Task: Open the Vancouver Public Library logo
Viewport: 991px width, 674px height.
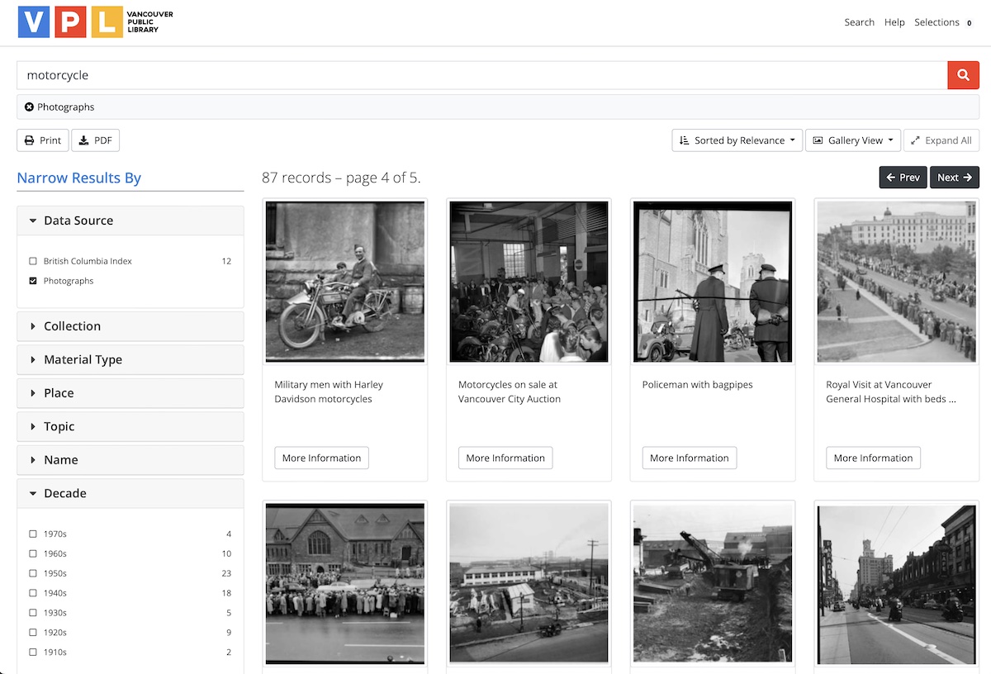Action: (96, 22)
